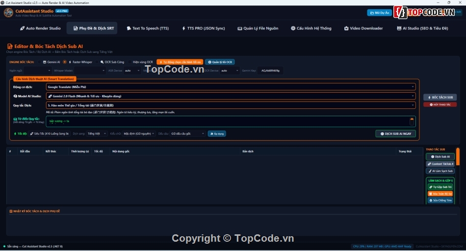The image size is (466, 251).
Task: Click the CPU RAM GPU status readout
Action: click(x=382, y=247)
